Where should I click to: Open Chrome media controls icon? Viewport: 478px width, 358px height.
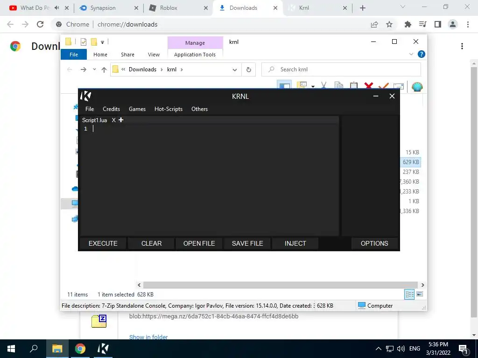422,24
